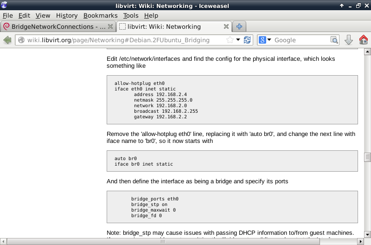371x245 pixels.
Task: Click the site identity globe icon
Action: pos(21,40)
